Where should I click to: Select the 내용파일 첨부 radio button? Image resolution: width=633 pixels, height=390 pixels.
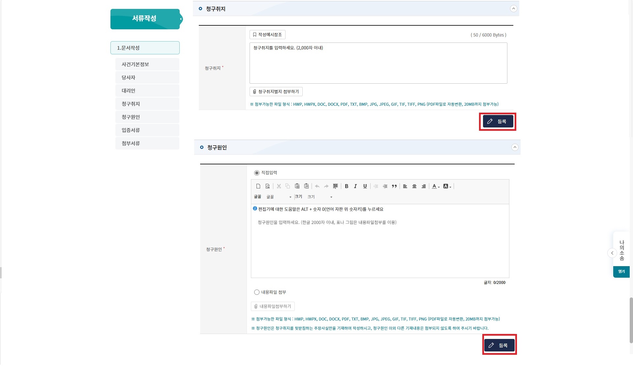pos(257,292)
